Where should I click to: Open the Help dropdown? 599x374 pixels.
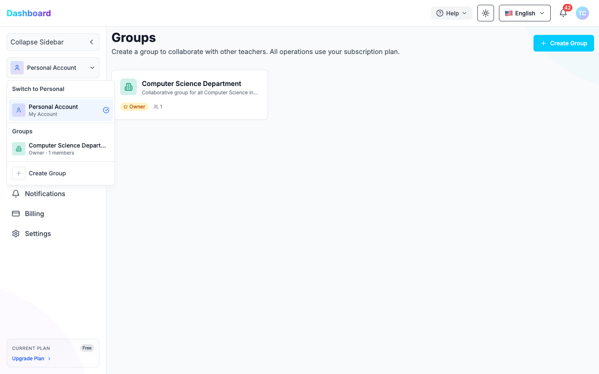click(451, 13)
